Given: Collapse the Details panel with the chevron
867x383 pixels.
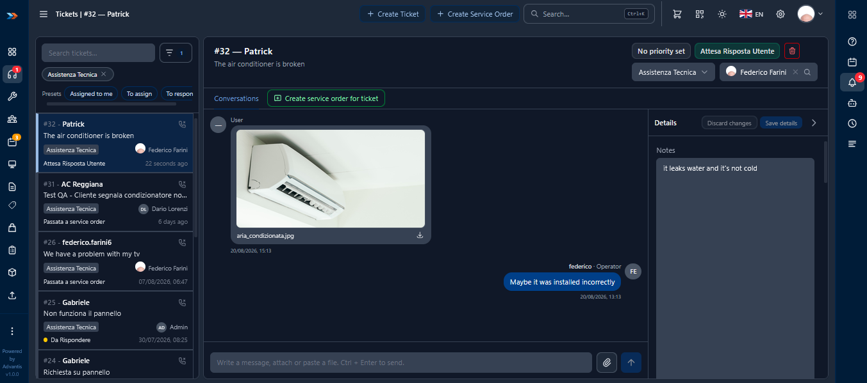Looking at the screenshot, I should tap(814, 123).
